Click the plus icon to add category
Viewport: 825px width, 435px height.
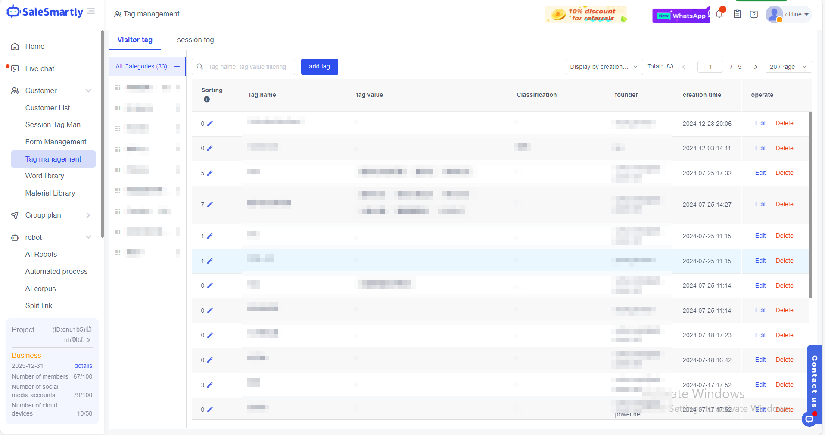[177, 67]
